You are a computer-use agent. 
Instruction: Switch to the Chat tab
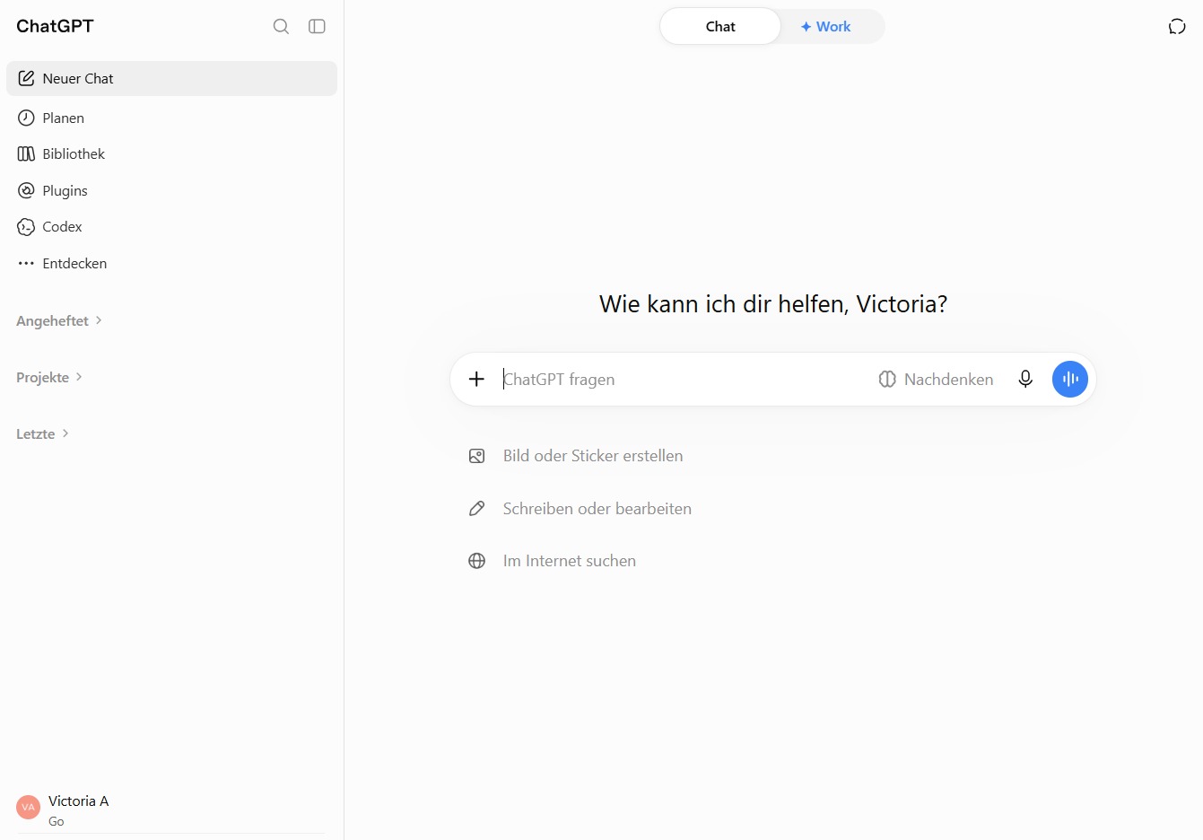720,26
